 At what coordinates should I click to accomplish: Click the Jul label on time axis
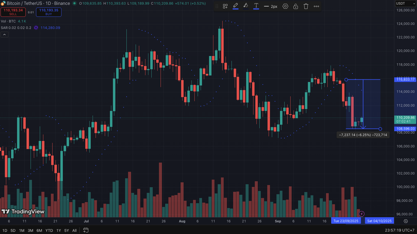pyautogui.click(x=86, y=221)
